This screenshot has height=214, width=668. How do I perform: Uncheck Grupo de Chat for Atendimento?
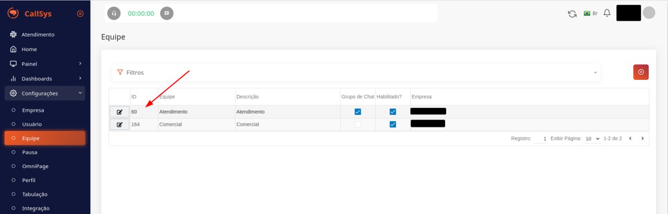(357, 112)
